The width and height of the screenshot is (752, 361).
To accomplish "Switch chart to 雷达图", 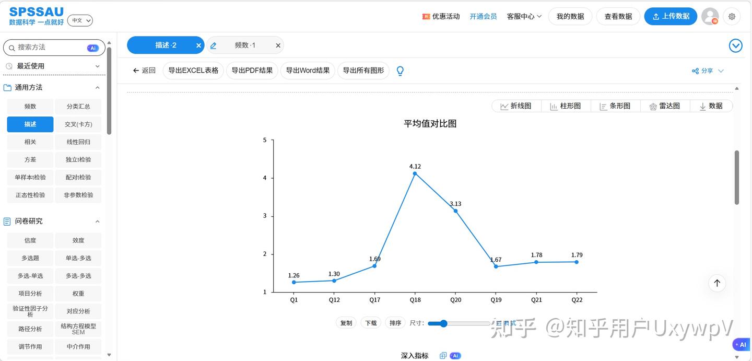I will (x=665, y=106).
